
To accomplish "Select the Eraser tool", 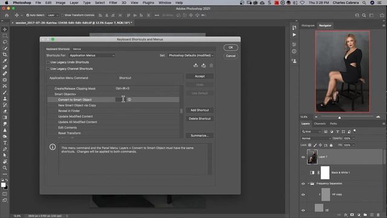I will (5, 111).
